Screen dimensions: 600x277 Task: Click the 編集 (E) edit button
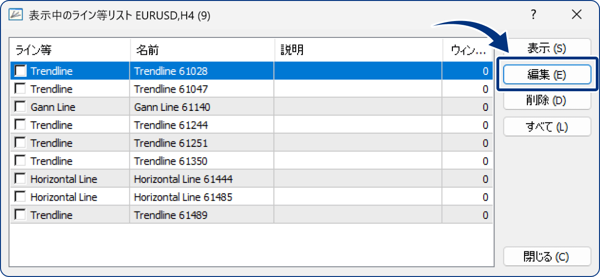pos(547,75)
